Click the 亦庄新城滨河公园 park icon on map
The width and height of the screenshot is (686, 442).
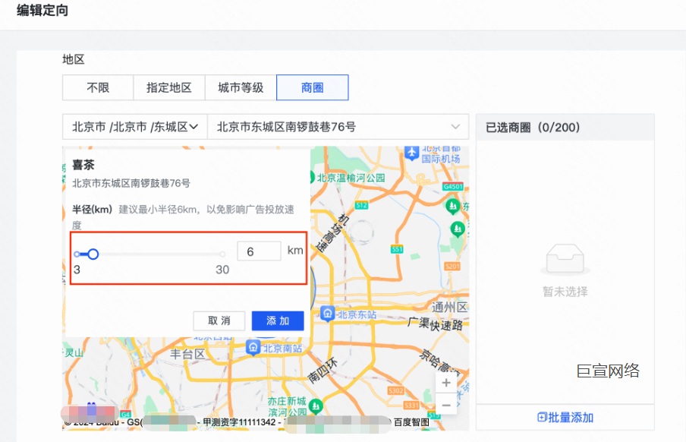[x=316, y=407]
